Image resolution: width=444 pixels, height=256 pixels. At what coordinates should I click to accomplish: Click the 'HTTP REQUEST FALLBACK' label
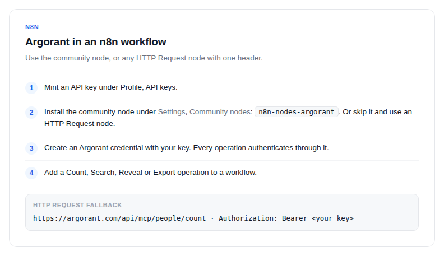(x=77, y=205)
